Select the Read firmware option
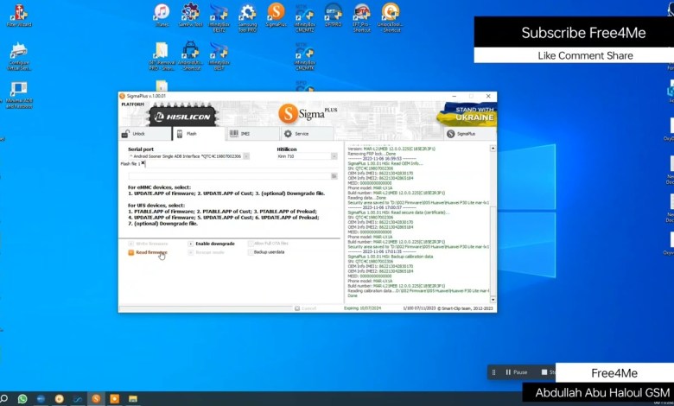The image size is (674, 406). [148, 252]
